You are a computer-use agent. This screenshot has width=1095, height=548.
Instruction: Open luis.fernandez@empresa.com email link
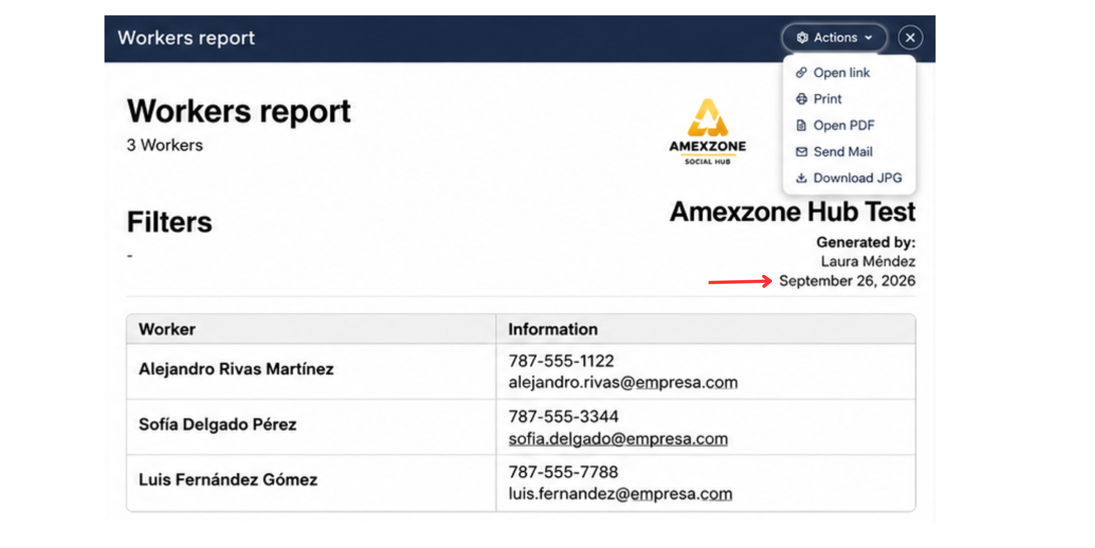[x=620, y=494]
